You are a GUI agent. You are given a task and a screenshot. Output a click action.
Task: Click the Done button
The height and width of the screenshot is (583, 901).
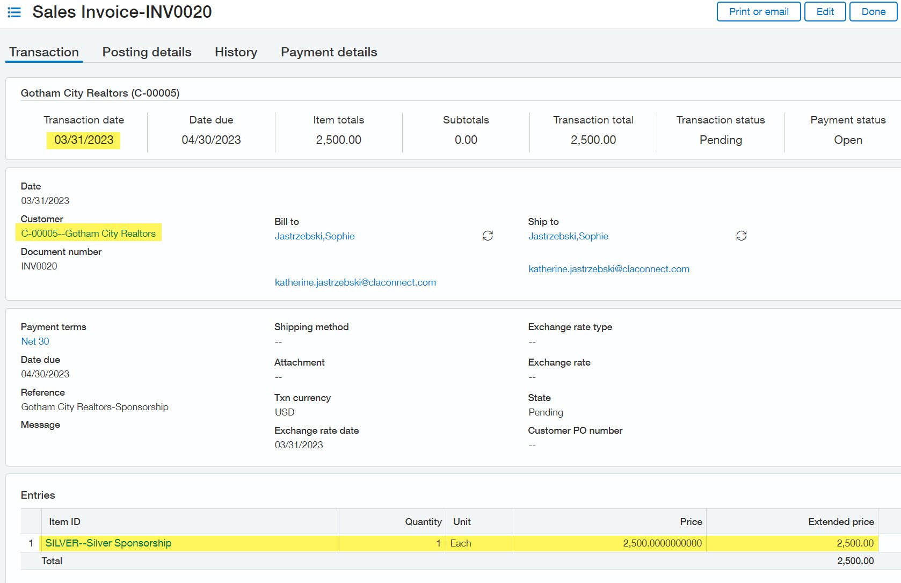click(x=873, y=12)
